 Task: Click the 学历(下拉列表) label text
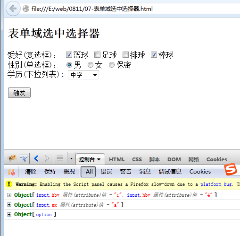click(35, 74)
